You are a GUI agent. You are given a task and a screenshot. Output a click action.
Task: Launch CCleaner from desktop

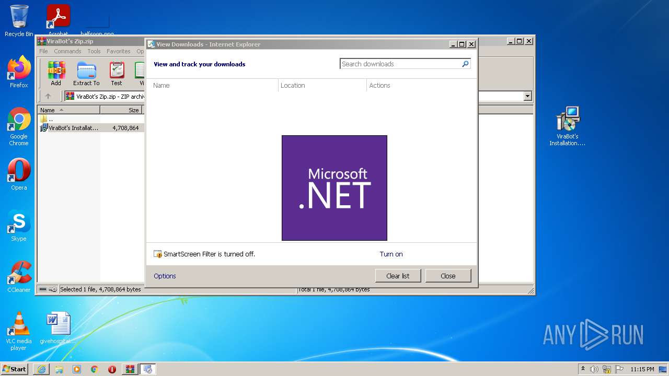click(x=19, y=277)
